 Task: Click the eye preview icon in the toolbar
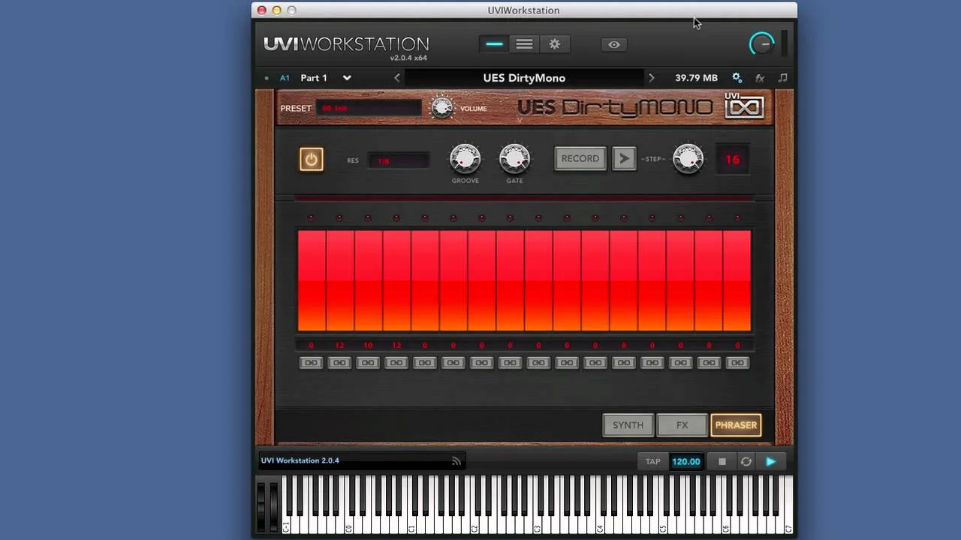tap(613, 44)
